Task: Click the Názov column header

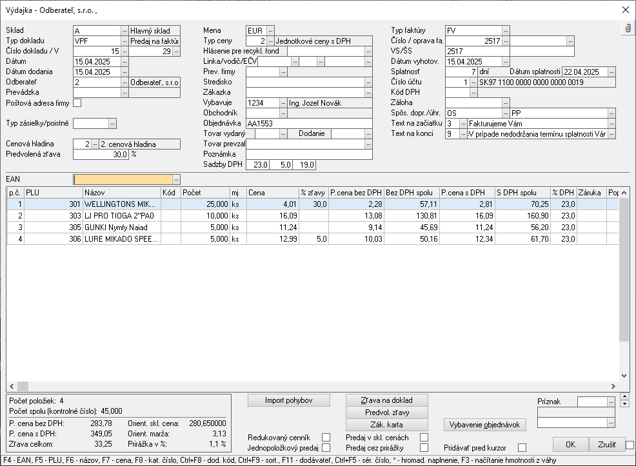Action: tap(121, 192)
